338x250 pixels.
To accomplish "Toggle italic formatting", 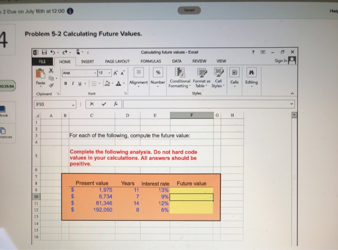I will coord(73,83).
